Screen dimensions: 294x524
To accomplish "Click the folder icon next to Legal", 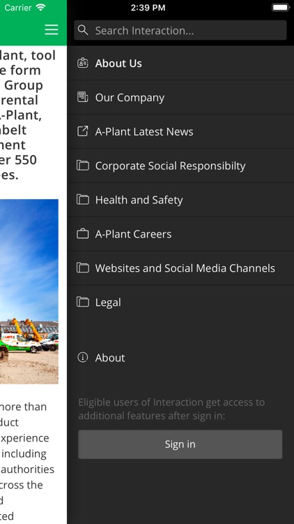I will pos(83,302).
